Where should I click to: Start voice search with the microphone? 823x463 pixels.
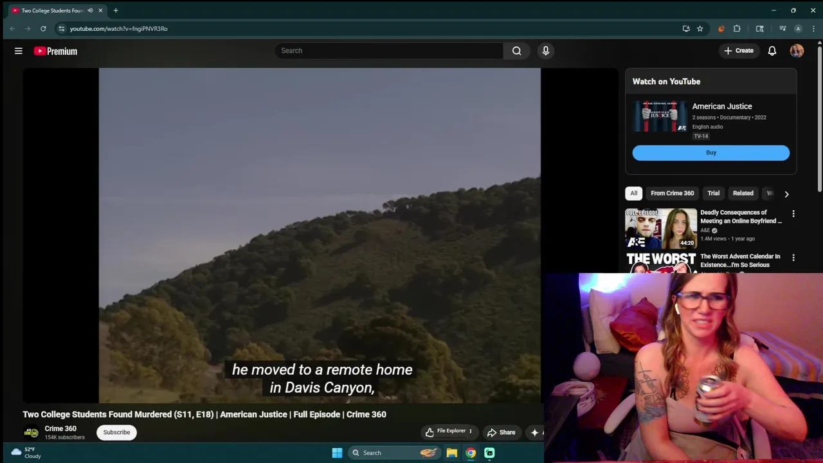546,51
